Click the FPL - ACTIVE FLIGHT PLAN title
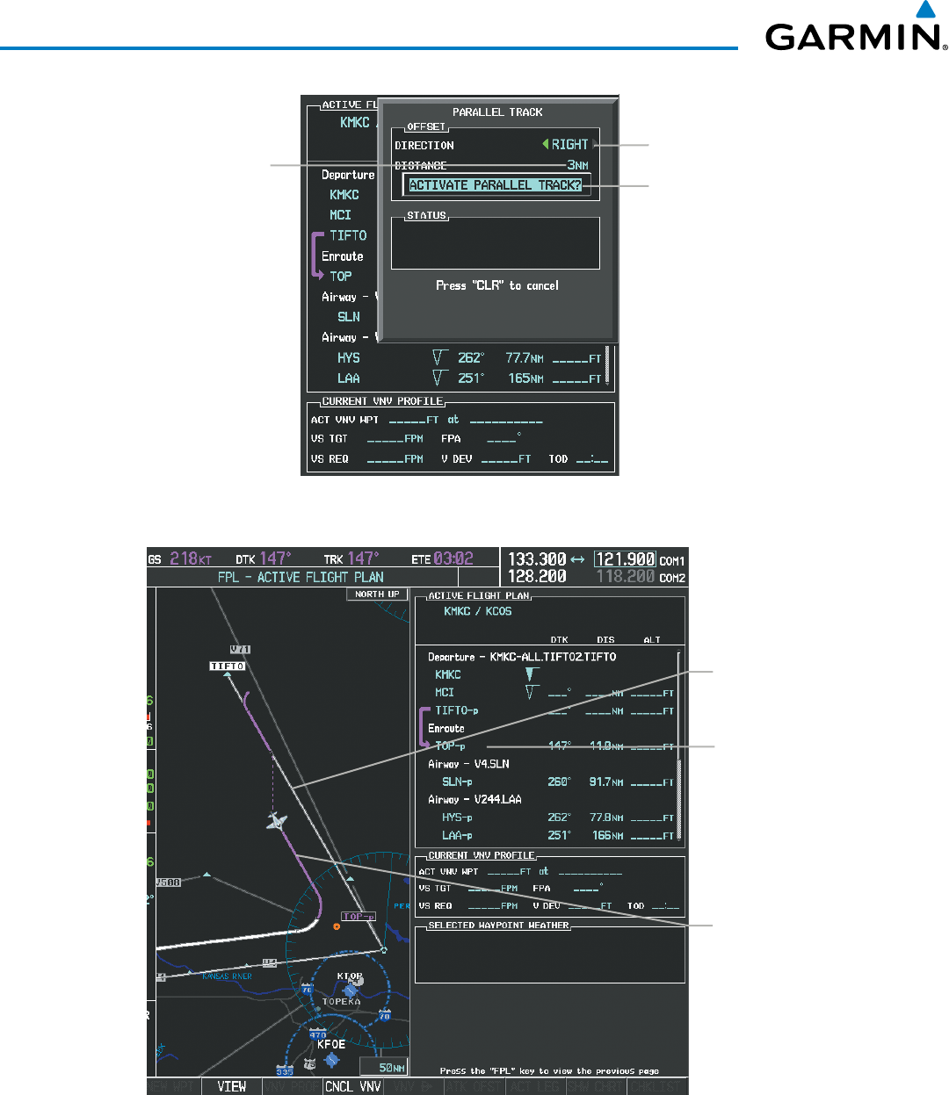The height and width of the screenshot is (1095, 949). (x=301, y=577)
